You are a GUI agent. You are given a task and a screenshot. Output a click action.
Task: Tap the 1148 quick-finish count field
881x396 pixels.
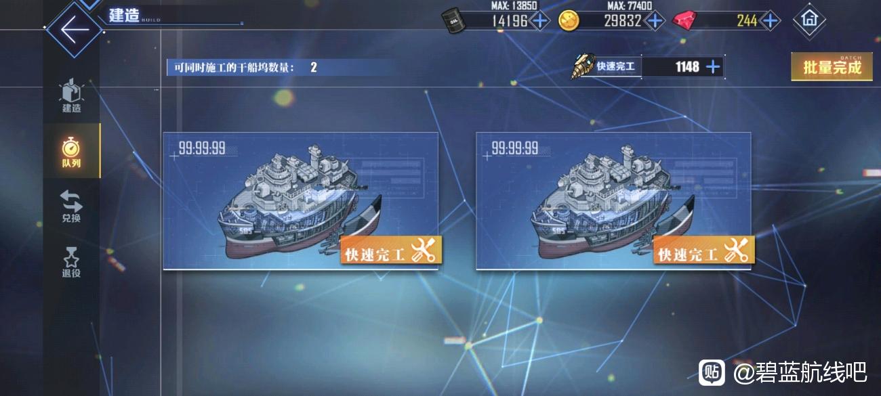coord(682,67)
